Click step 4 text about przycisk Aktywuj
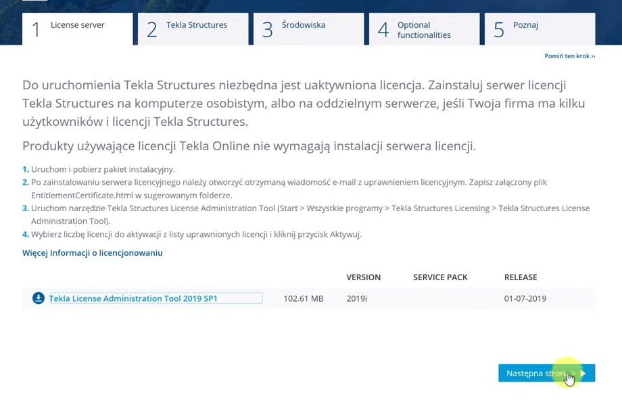The width and height of the screenshot is (622, 410). pyautogui.click(x=196, y=234)
